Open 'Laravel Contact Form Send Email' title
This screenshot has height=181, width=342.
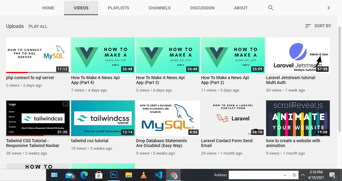[x=227, y=143]
